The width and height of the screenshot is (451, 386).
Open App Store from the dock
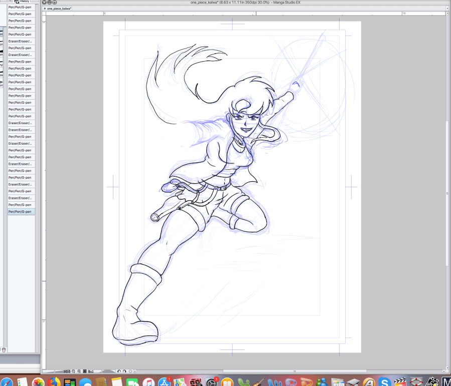coord(164,382)
